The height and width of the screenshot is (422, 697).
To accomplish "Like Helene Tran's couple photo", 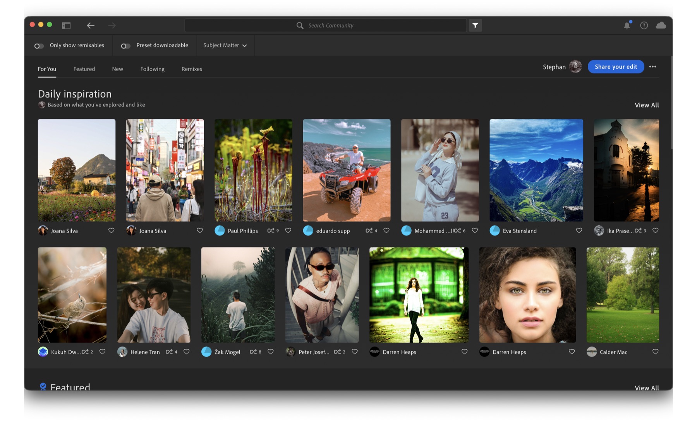I will pyautogui.click(x=186, y=352).
